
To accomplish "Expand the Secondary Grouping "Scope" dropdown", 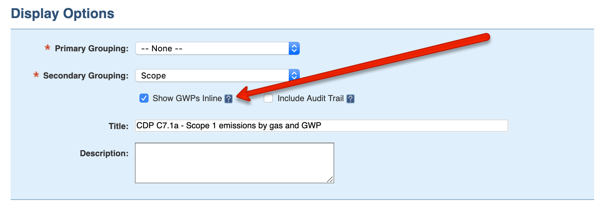I will pyautogui.click(x=212, y=75).
